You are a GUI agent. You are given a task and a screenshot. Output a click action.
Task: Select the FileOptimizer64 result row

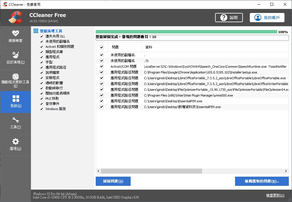click(x=192, y=90)
